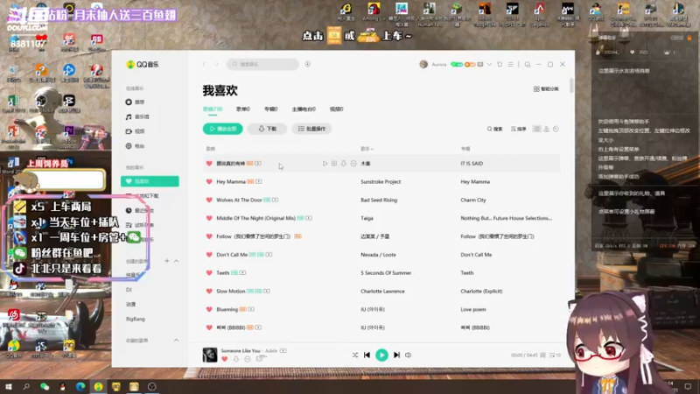This screenshot has height=394, width=700.
Task: Open the main menu hamburger icon
Action: pyautogui.click(x=510, y=64)
